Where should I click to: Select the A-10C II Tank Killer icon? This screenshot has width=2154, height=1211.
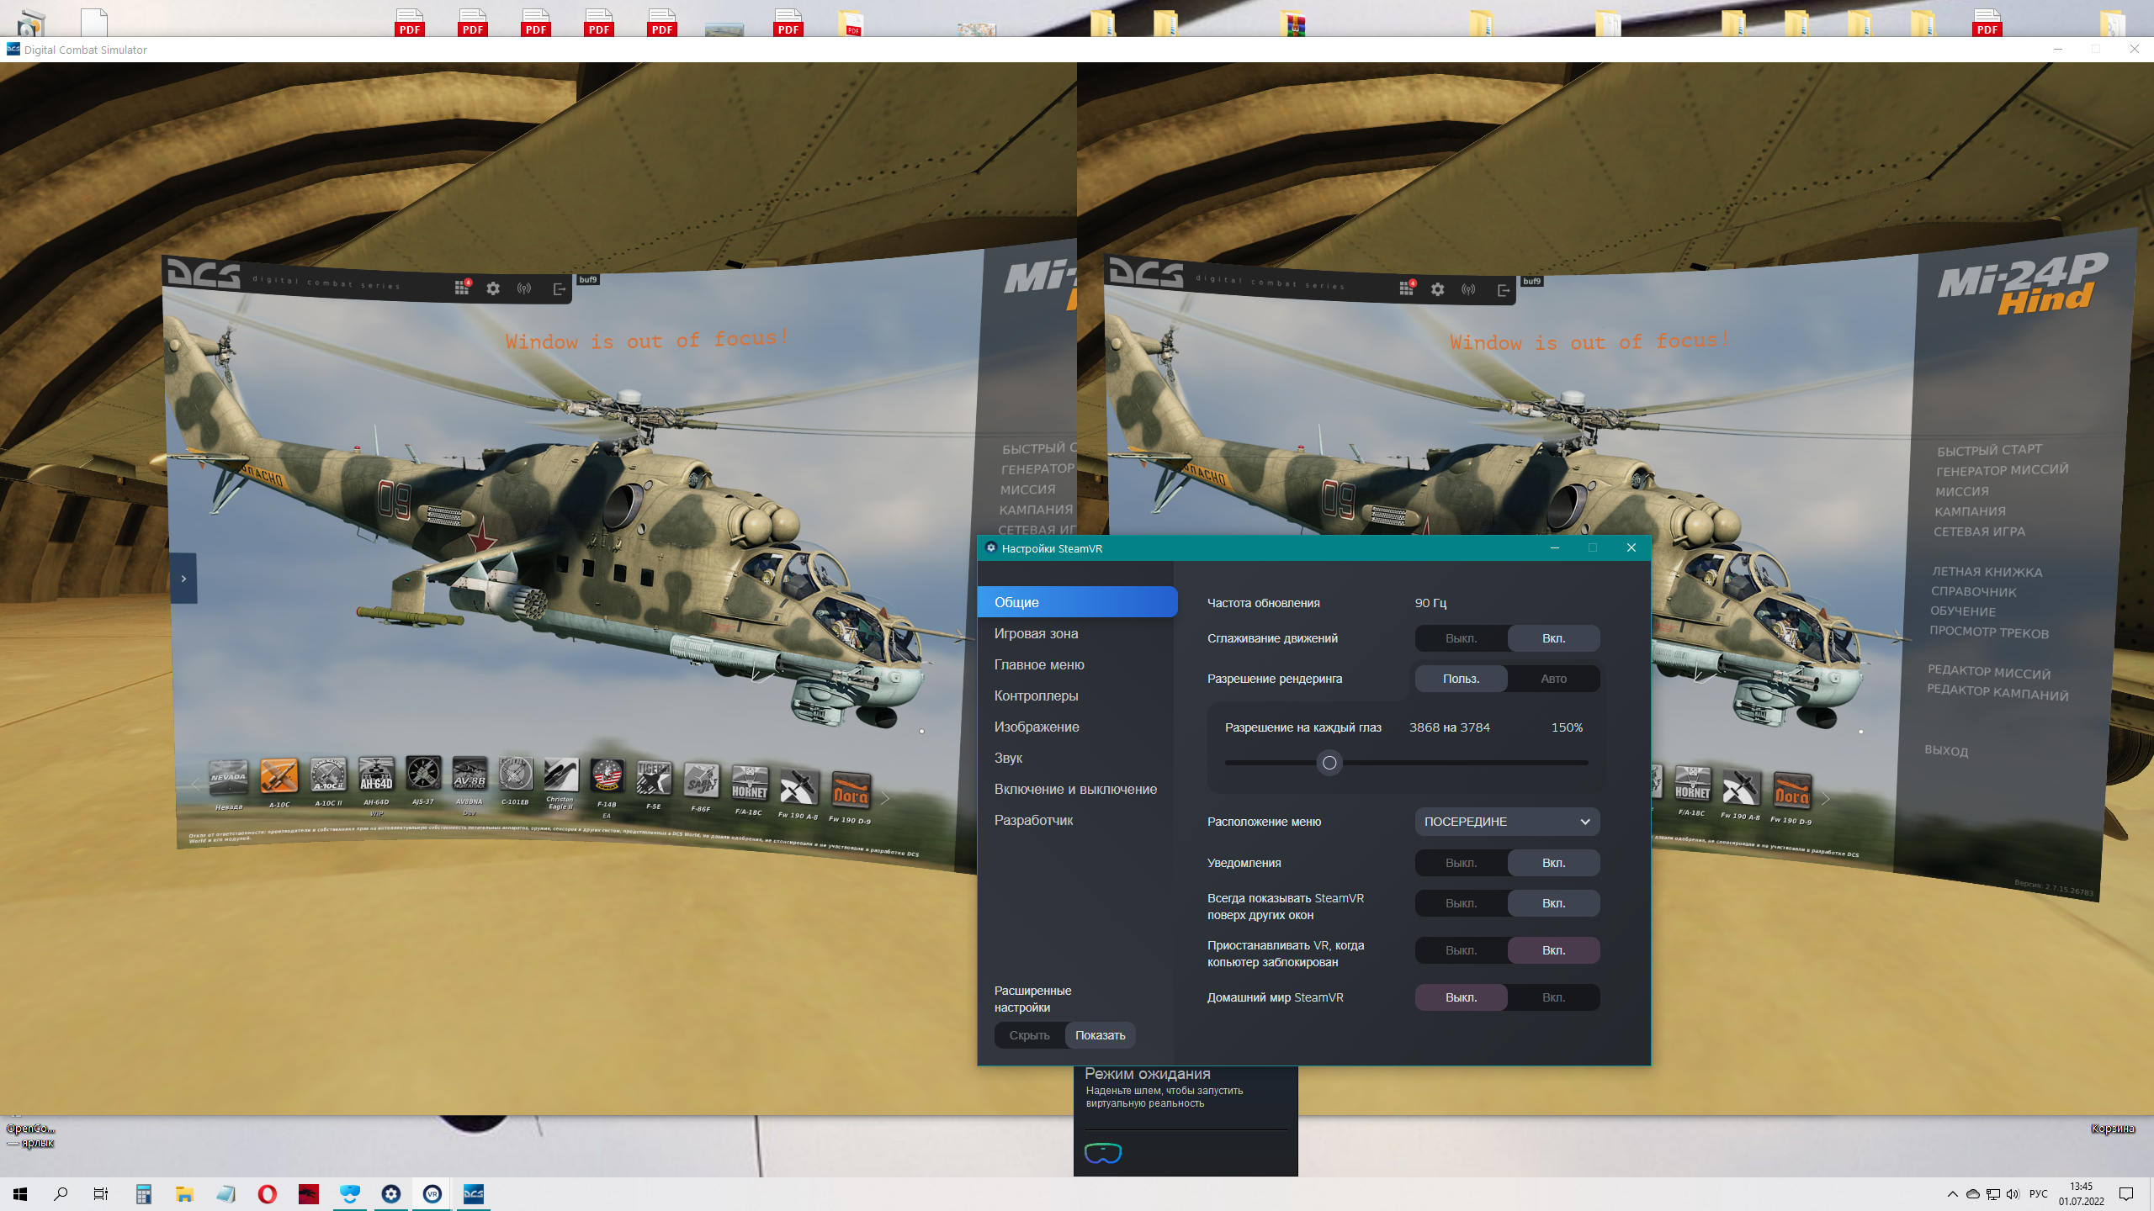[x=328, y=775]
